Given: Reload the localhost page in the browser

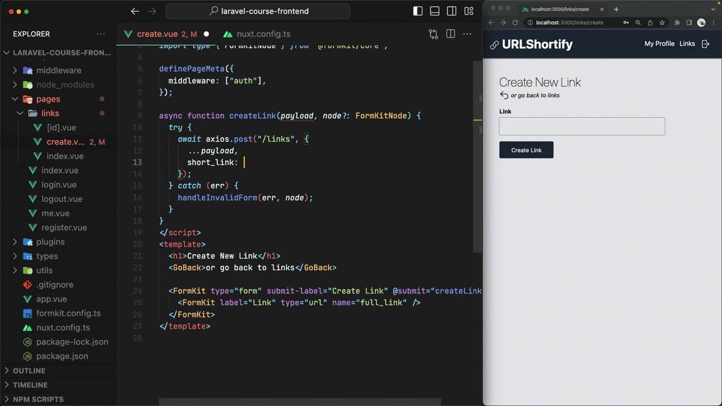Looking at the screenshot, I should pos(515,23).
